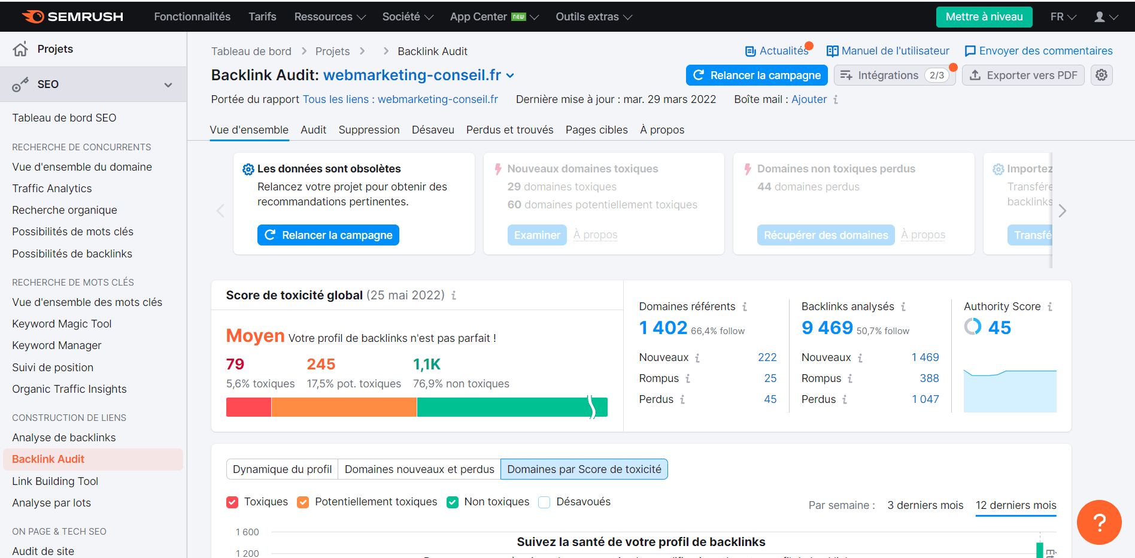Open settings gear next to Exporter vers PDF
The height and width of the screenshot is (558, 1135).
click(x=1101, y=75)
